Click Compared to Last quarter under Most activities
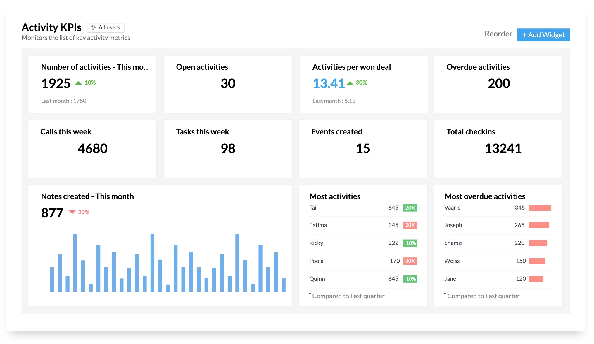This screenshot has width=594, height=344. pos(348,296)
